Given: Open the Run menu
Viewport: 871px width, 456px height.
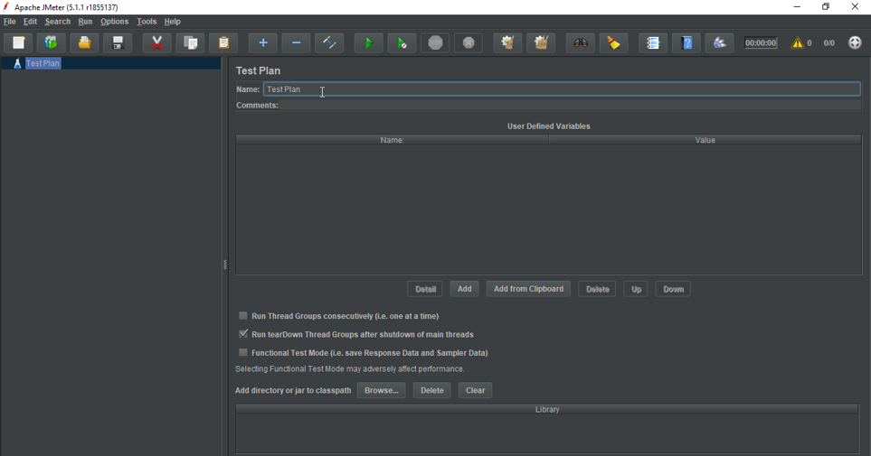Looking at the screenshot, I should pyautogui.click(x=85, y=22).
